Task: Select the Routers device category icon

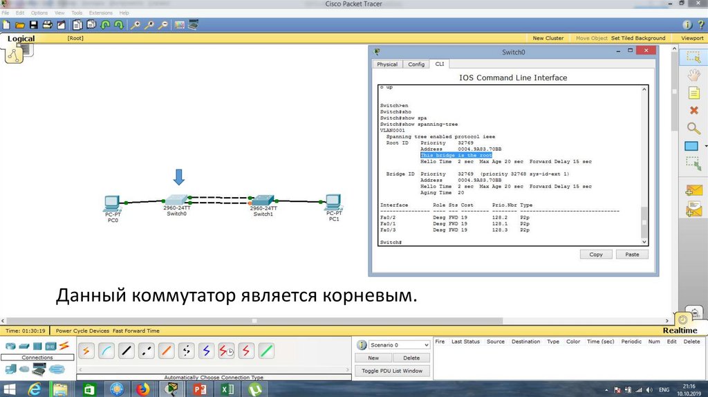Action: (x=10, y=347)
